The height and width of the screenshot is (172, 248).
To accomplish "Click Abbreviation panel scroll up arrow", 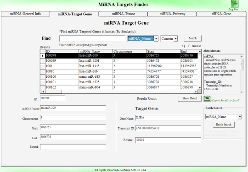I will coord(242,56).
